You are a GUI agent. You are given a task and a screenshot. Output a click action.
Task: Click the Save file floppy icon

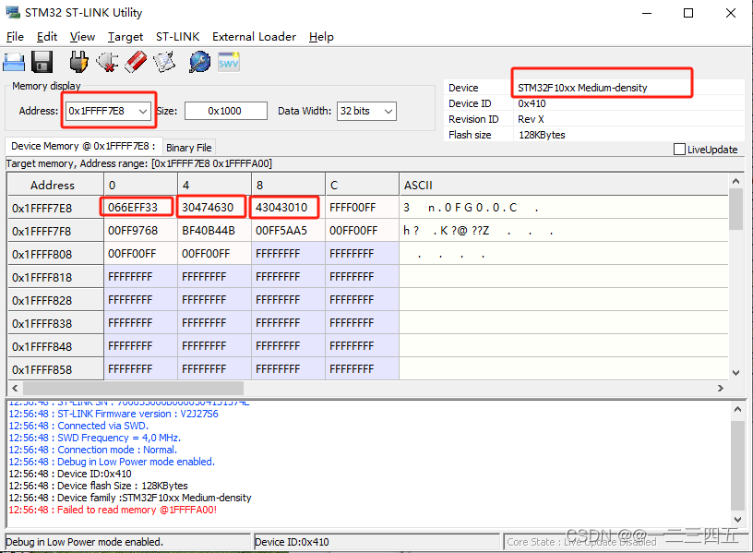coord(42,62)
